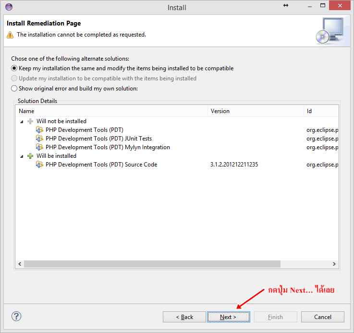
Task: Click the warning icon beside the installation message
Action: [10, 35]
